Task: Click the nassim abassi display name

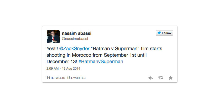Action: point(77,33)
